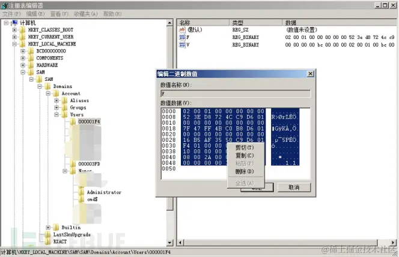399x257 pixels.
Task: Click the BCD00000000 folder icon
Action: (x=31, y=51)
